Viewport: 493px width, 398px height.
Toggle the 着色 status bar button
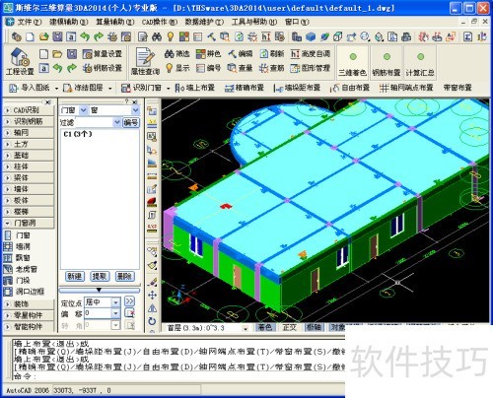tap(265, 327)
